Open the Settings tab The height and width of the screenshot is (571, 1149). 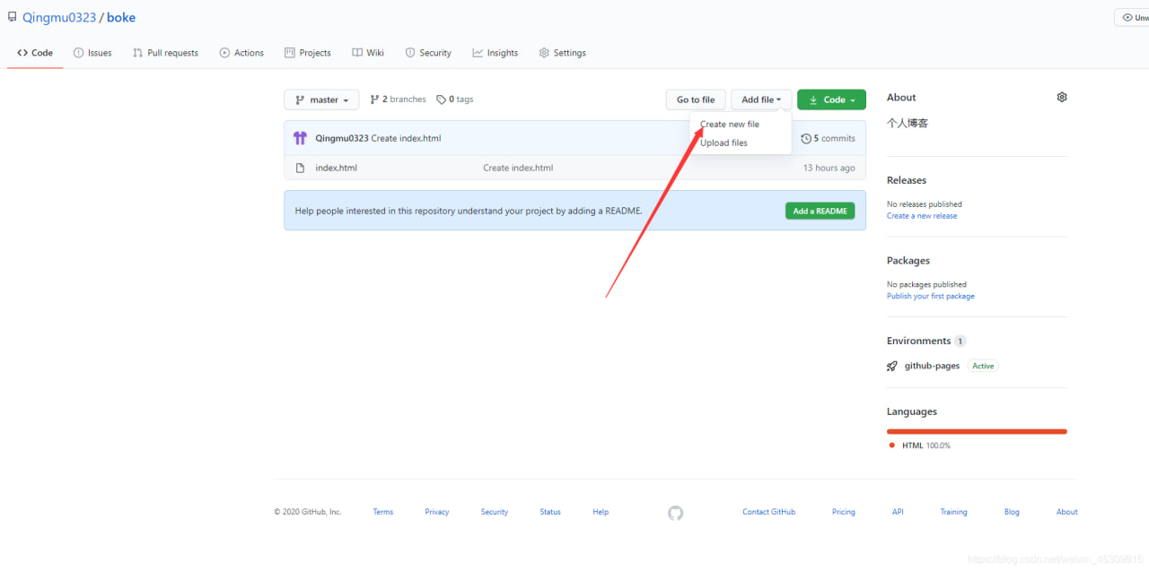563,53
